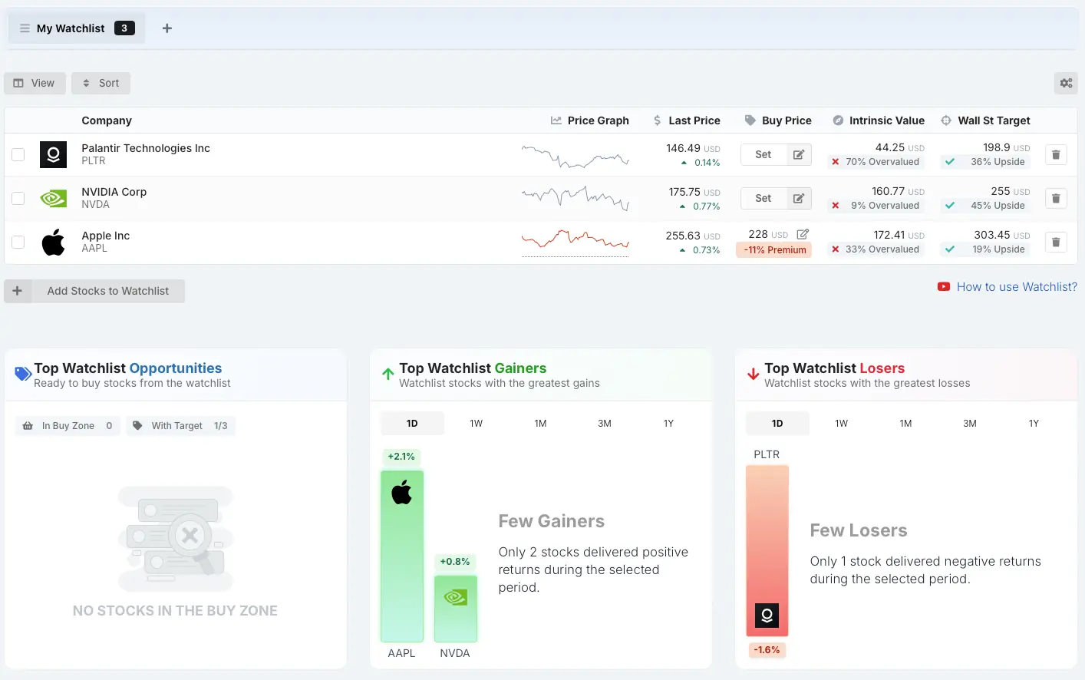Click the NVIDIA logo in watchlist row
Image resolution: width=1085 pixels, height=680 pixels.
pos(53,199)
